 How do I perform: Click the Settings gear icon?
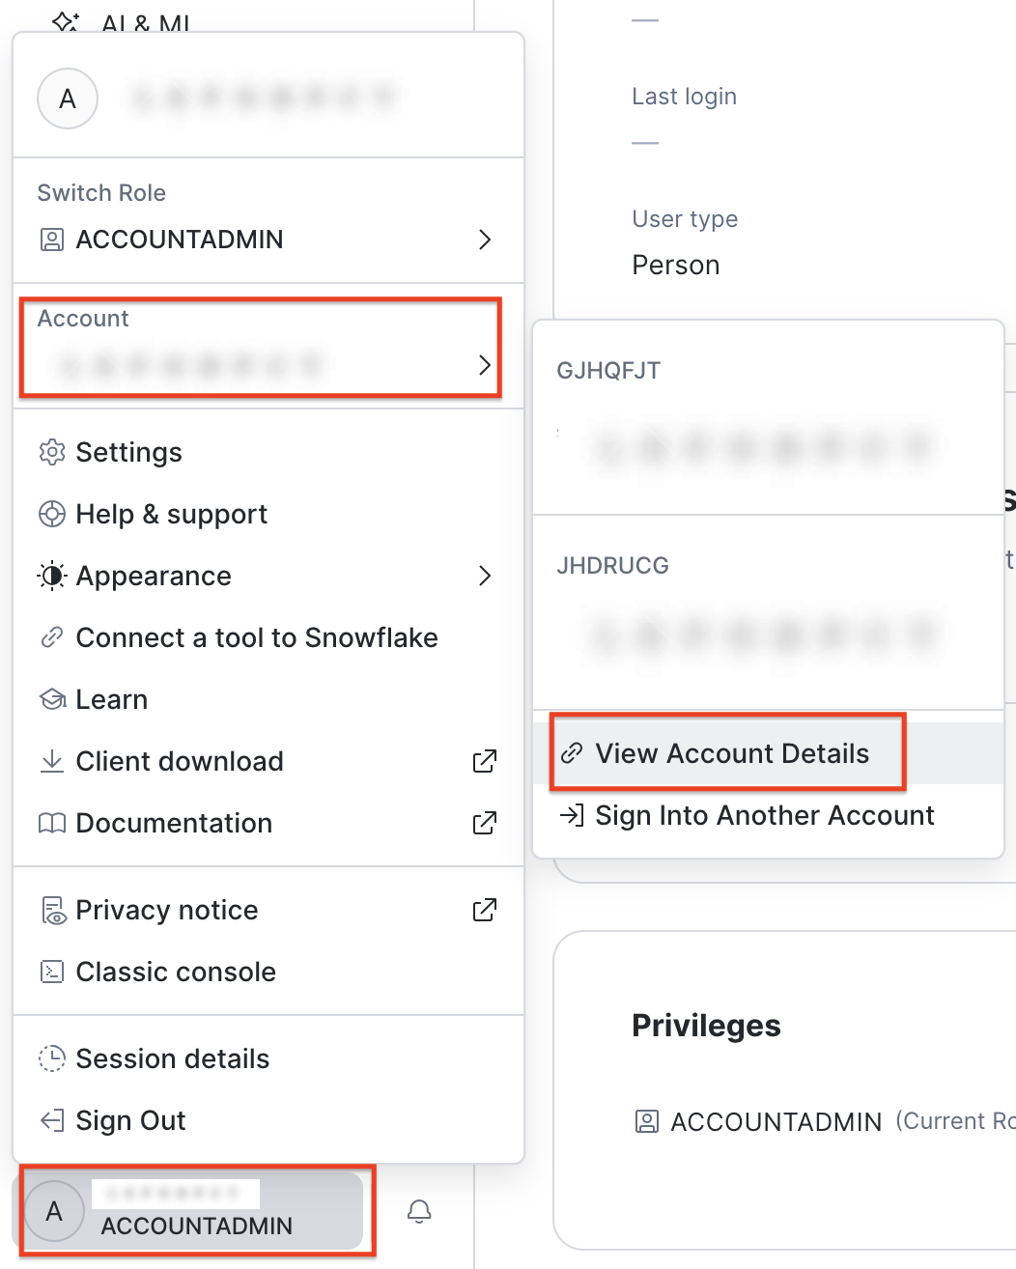(x=51, y=452)
